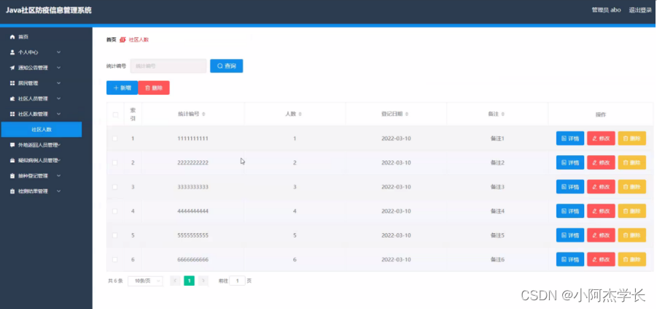The width and height of the screenshot is (657, 309).
Task: Click the paper-plane icon for 通知公告管理
Action: coord(12,68)
